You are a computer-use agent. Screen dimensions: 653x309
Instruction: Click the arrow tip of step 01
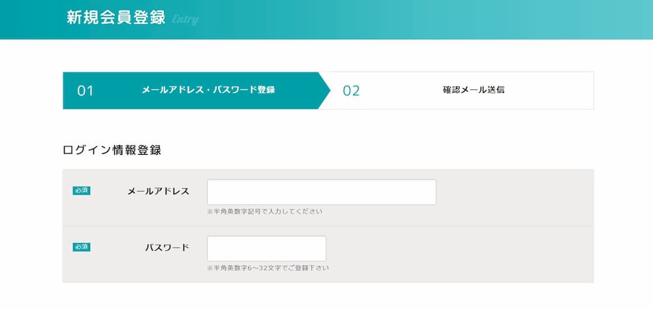(x=325, y=90)
